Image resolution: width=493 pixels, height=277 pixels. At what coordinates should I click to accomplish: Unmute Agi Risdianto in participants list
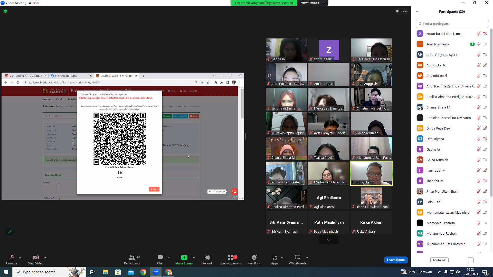click(479, 65)
